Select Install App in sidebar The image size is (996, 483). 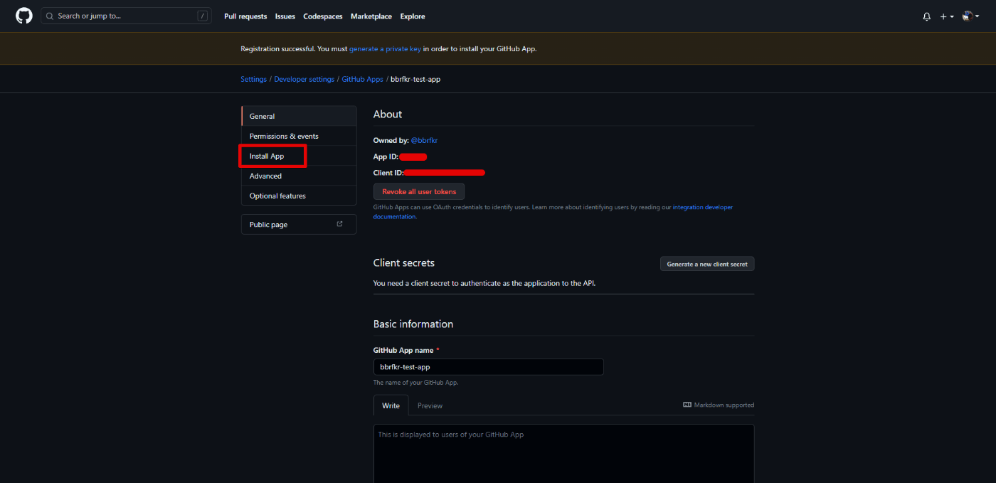[x=299, y=156]
